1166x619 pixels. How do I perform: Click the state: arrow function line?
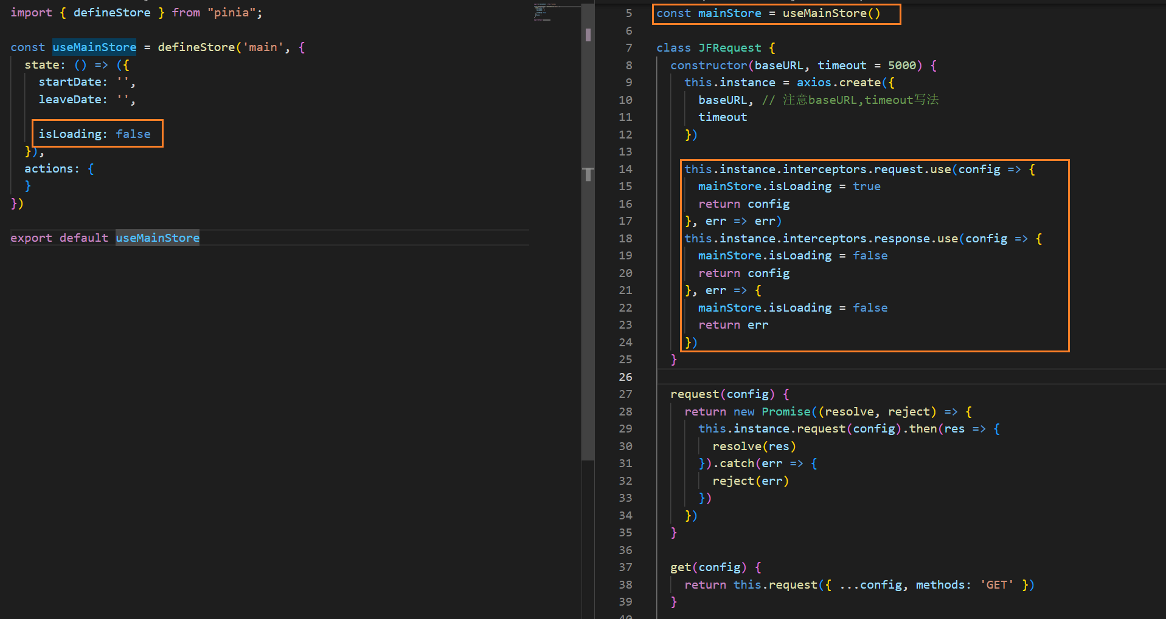tap(77, 65)
